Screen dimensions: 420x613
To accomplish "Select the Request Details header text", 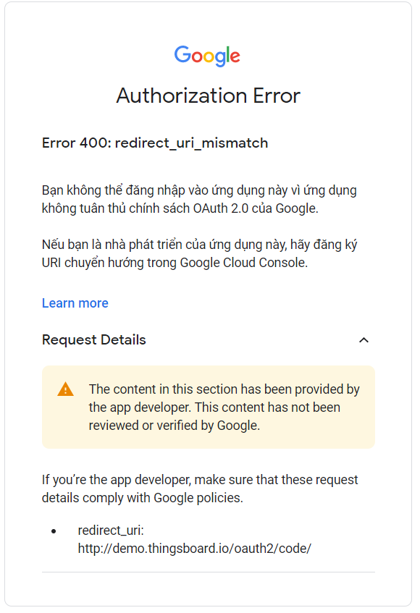I will coord(93,339).
